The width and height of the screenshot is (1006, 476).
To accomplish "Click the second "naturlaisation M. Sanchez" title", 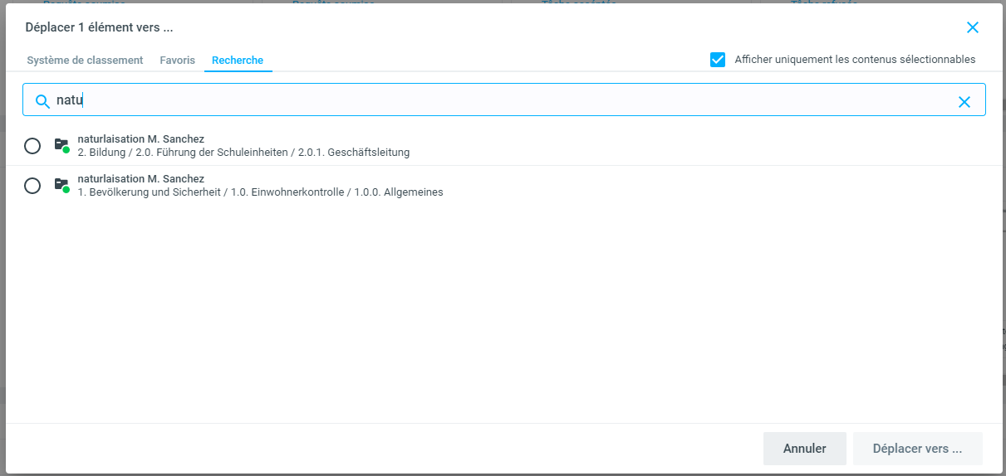I will point(140,179).
